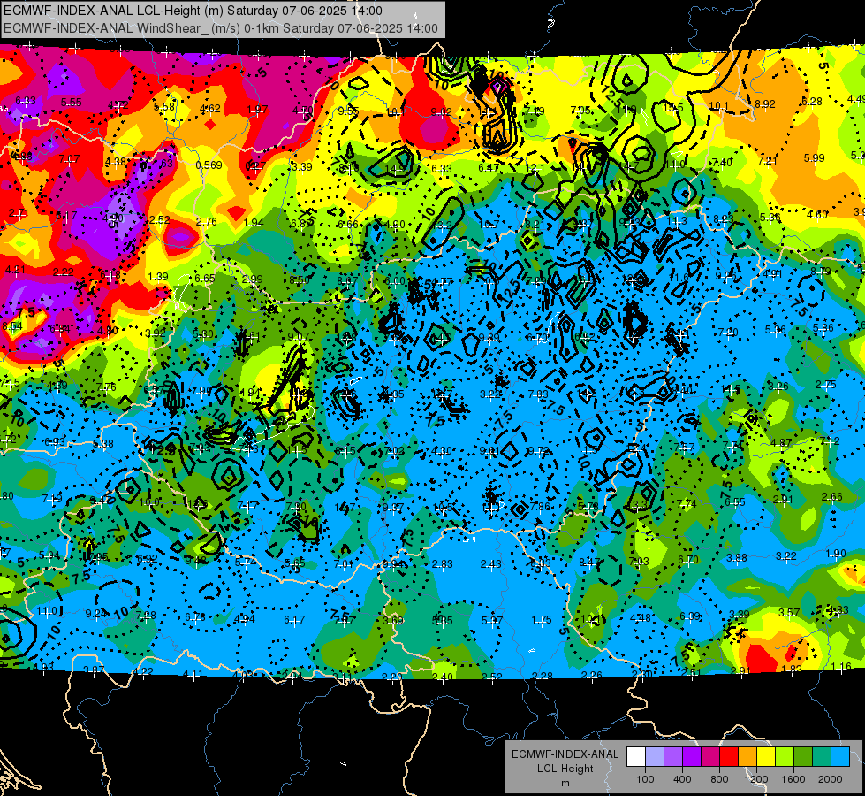Image resolution: width=865 pixels, height=796 pixels.
Task: Click the 400 legend scale label
Action: pyautogui.click(x=682, y=779)
